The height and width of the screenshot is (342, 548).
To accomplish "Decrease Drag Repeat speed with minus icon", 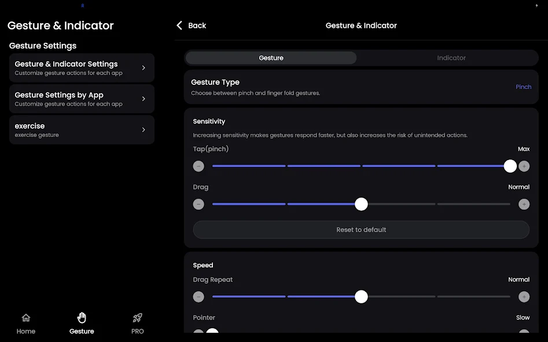I will point(198,297).
